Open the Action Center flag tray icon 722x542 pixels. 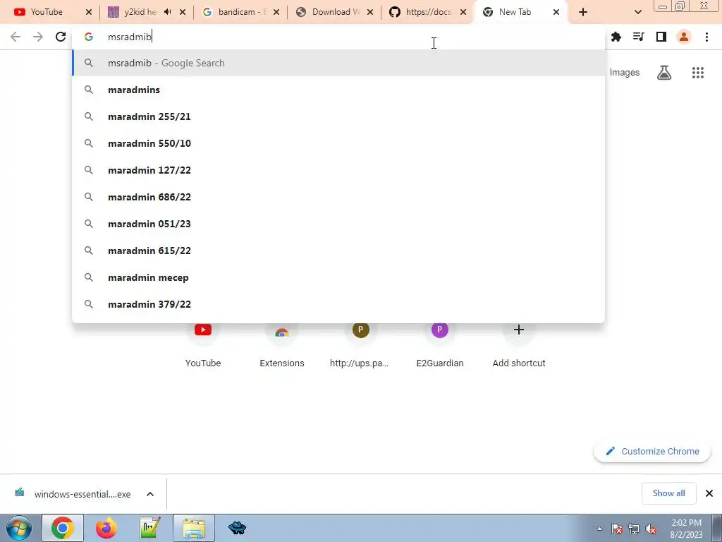click(617, 529)
